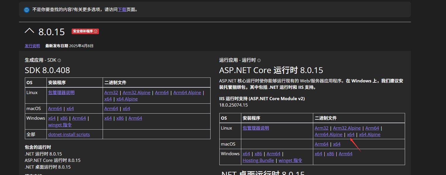Select the 包含的运行时 heading
The image size is (446, 175).
pyautogui.click(x=38, y=147)
